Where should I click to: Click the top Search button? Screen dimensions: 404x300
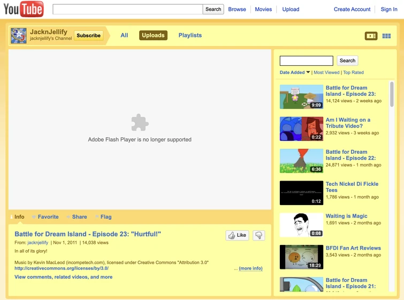click(213, 9)
